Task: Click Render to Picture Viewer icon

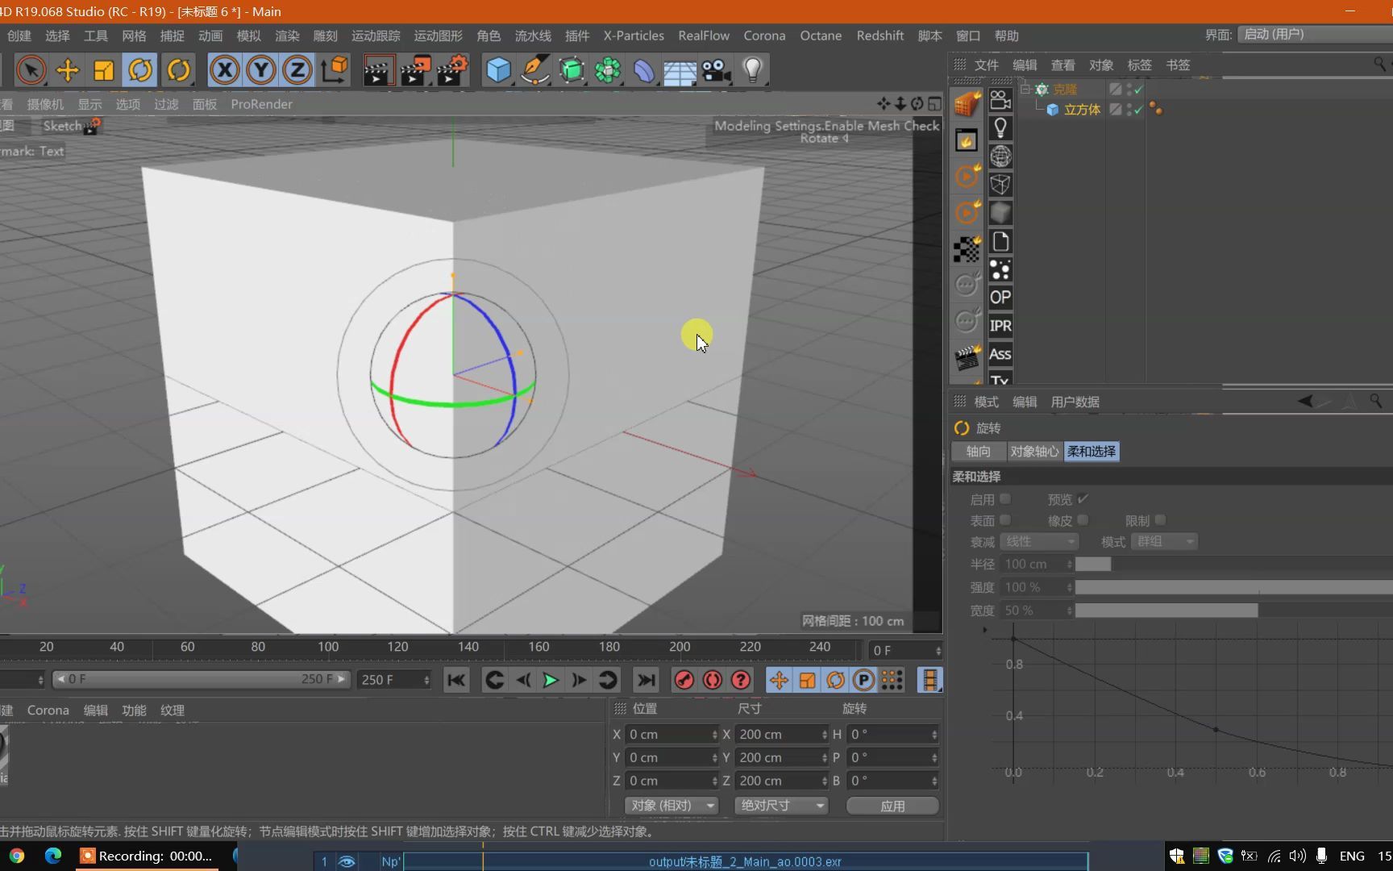Action: (414, 70)
